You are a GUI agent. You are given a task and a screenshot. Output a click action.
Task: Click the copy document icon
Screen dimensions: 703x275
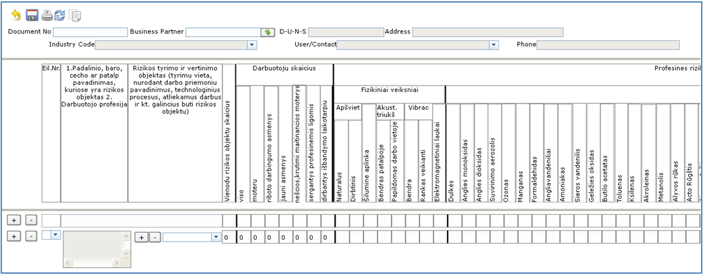(x=75, y=15)
